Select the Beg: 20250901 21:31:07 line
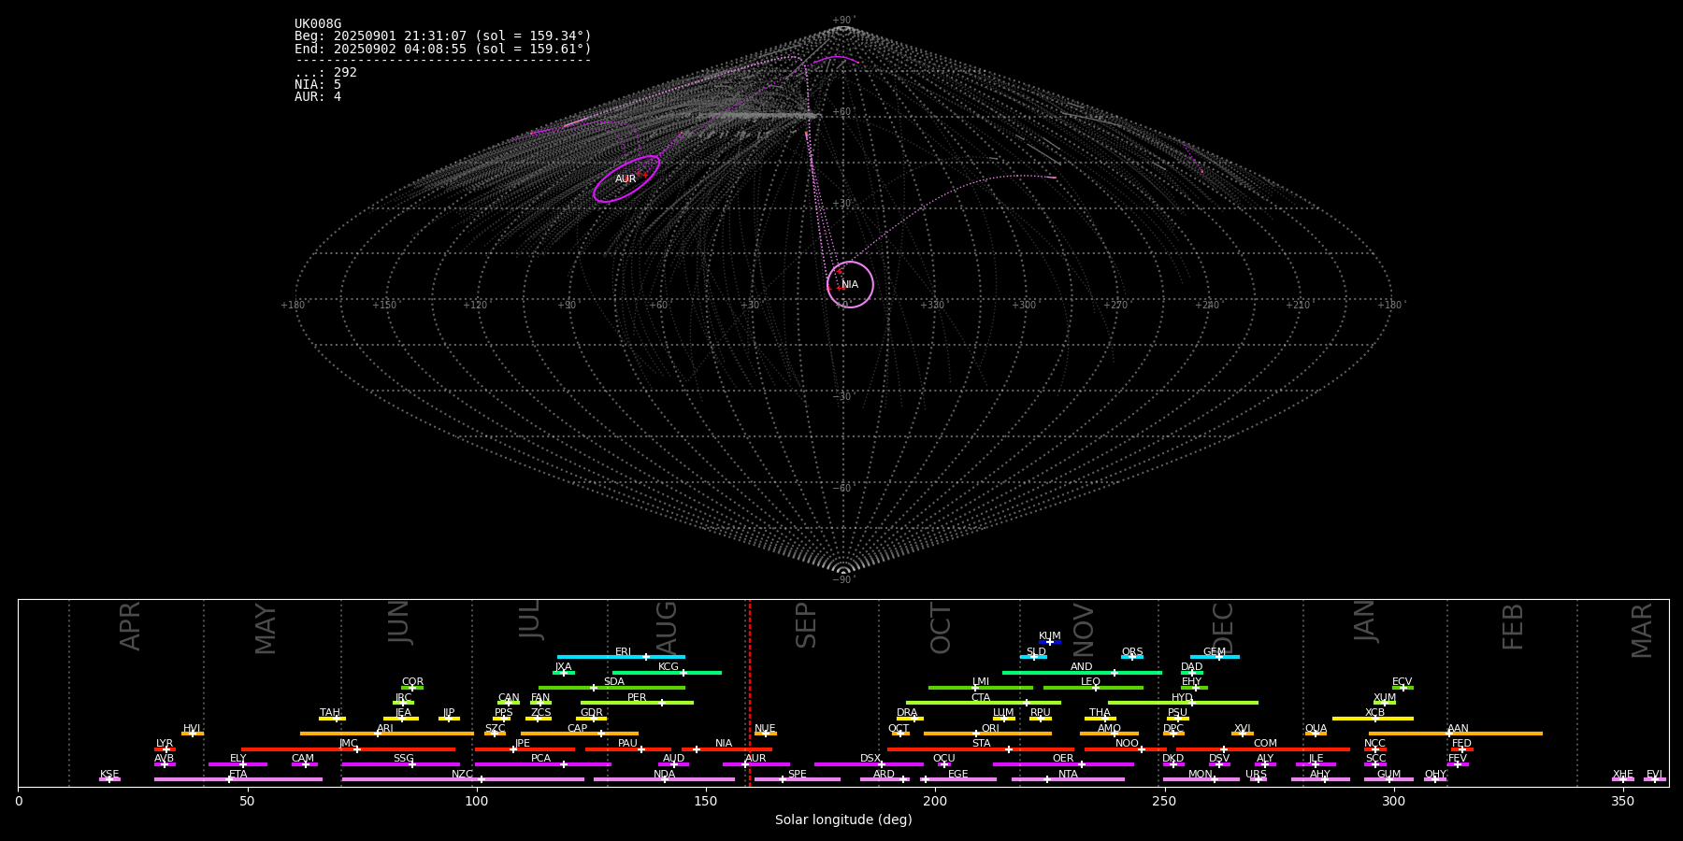The height and width of the screenshot is (841, 1683). click(x=443, y=36)
